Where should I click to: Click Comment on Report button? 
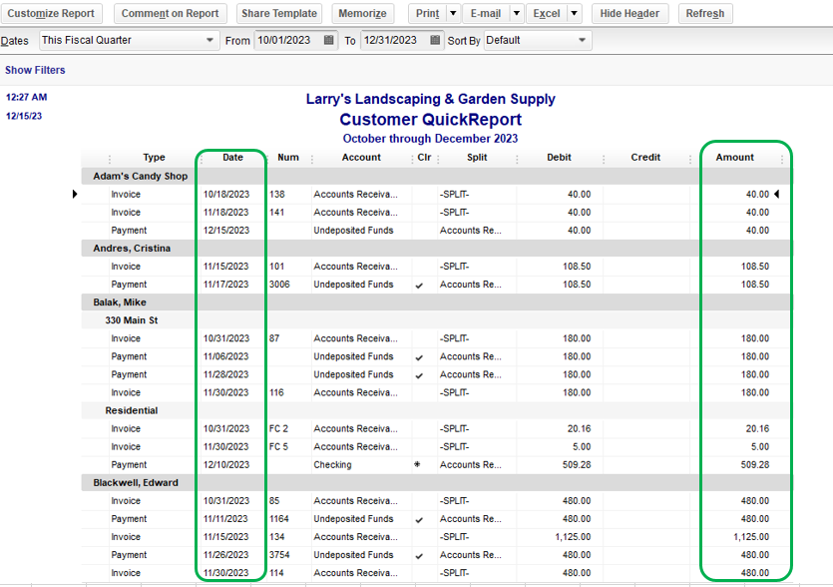click(170, 13)
